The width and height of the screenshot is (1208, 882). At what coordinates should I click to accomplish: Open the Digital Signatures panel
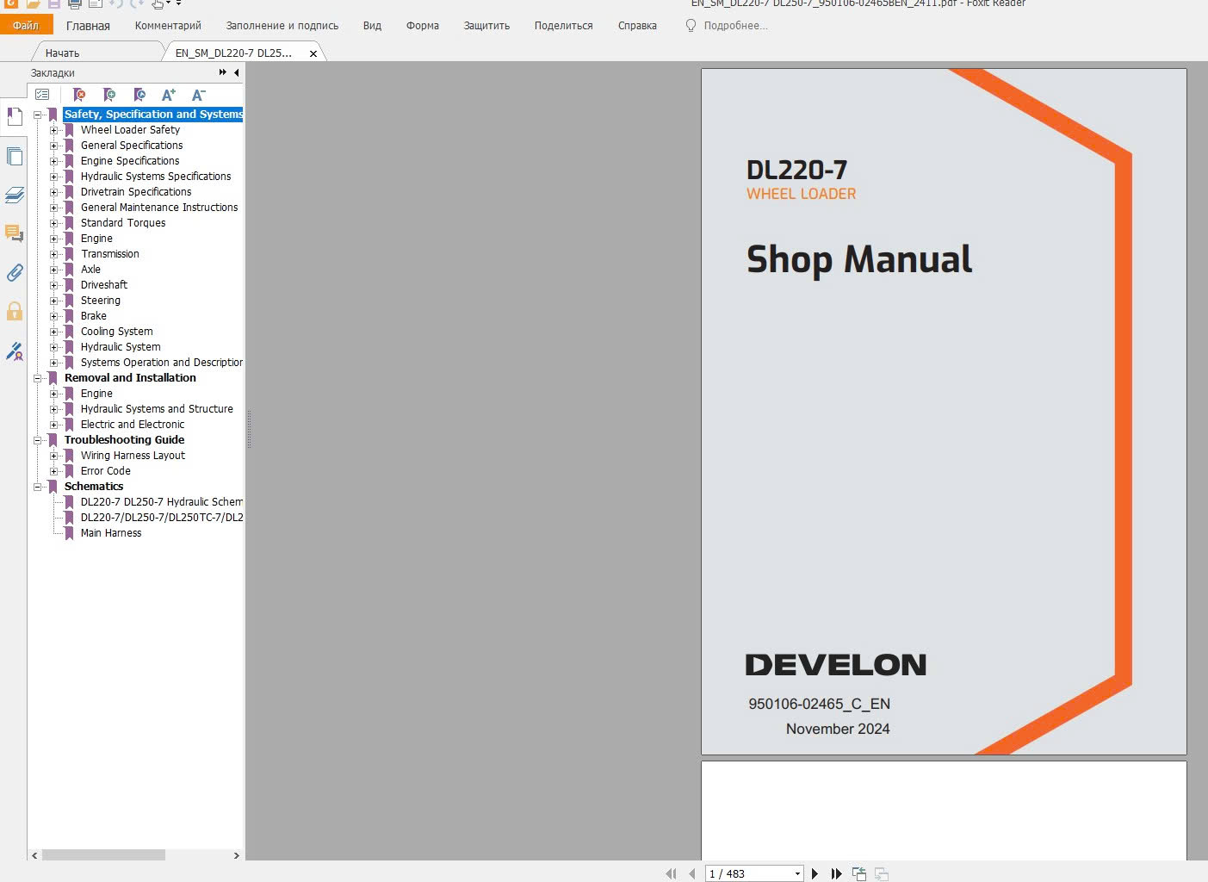tap(15, 351)
